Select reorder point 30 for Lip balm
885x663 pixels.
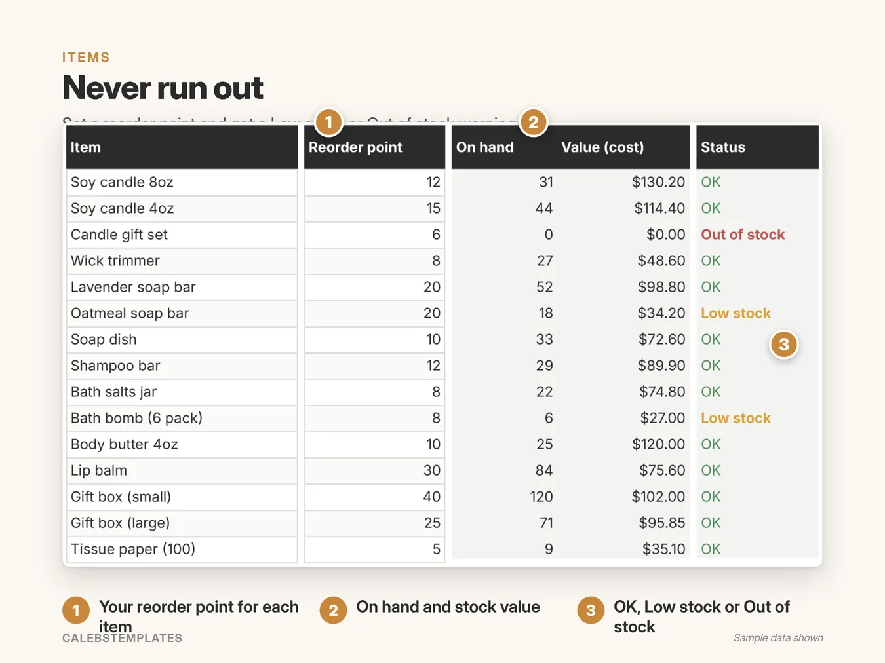[375, 470]
